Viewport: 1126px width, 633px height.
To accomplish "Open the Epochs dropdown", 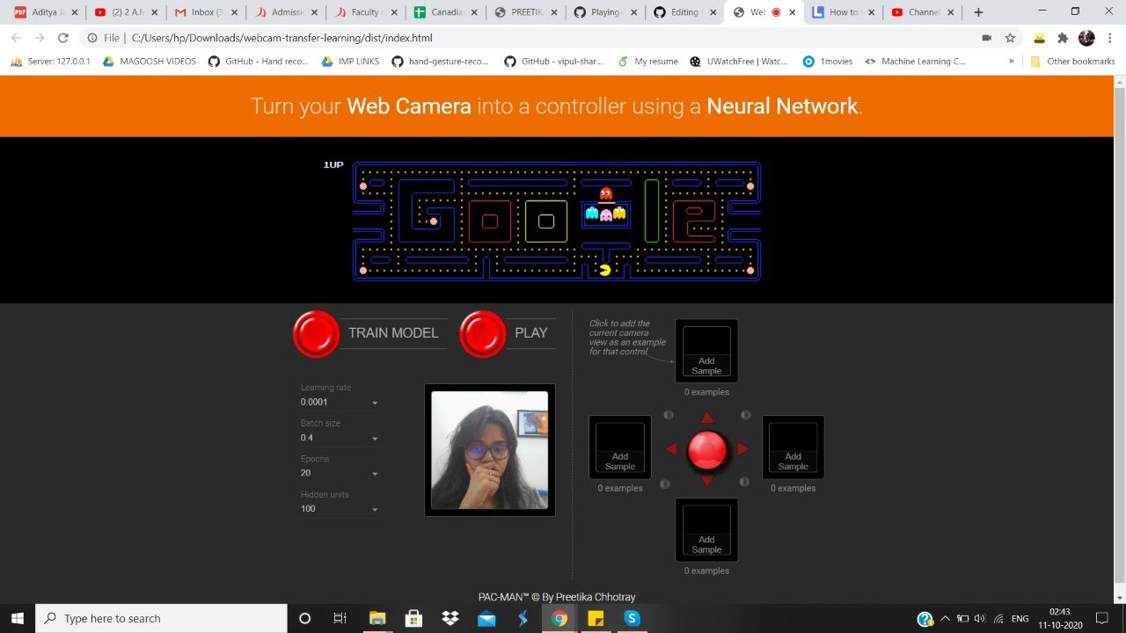I will [x=339, y=473].
